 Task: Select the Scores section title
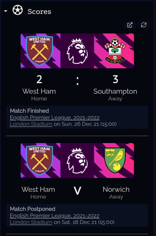[39, 12]
